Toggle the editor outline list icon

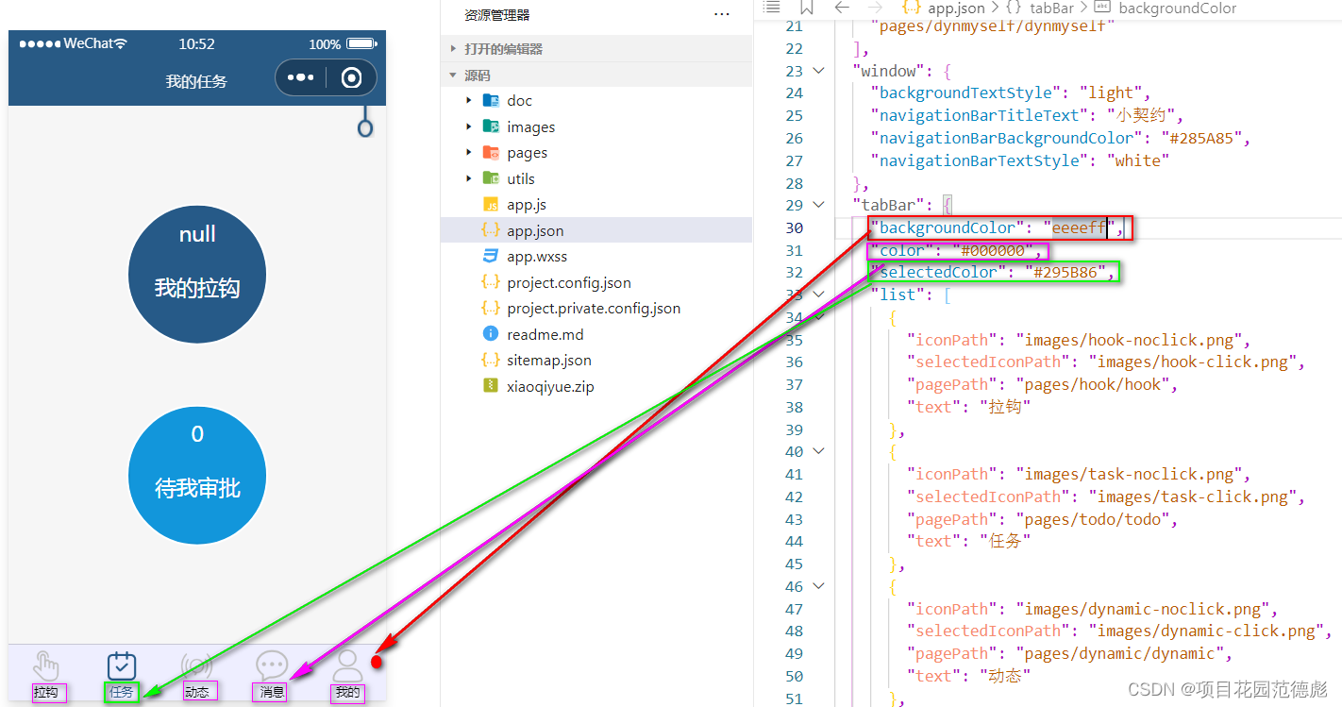pos(772,8)
